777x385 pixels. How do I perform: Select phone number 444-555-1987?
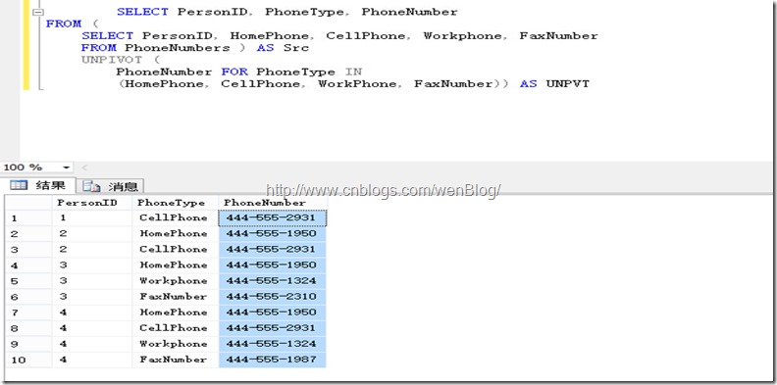[x=273, y=360]
